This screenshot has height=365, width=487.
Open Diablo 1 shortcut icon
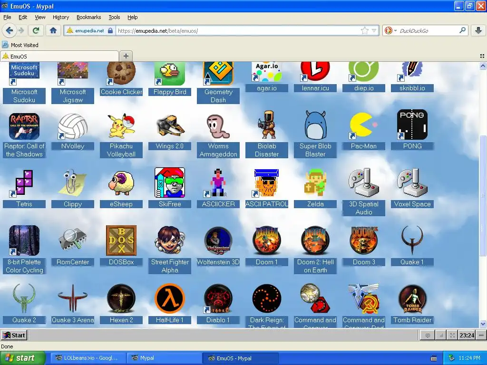pyautogui.click(x=218, y=298)
